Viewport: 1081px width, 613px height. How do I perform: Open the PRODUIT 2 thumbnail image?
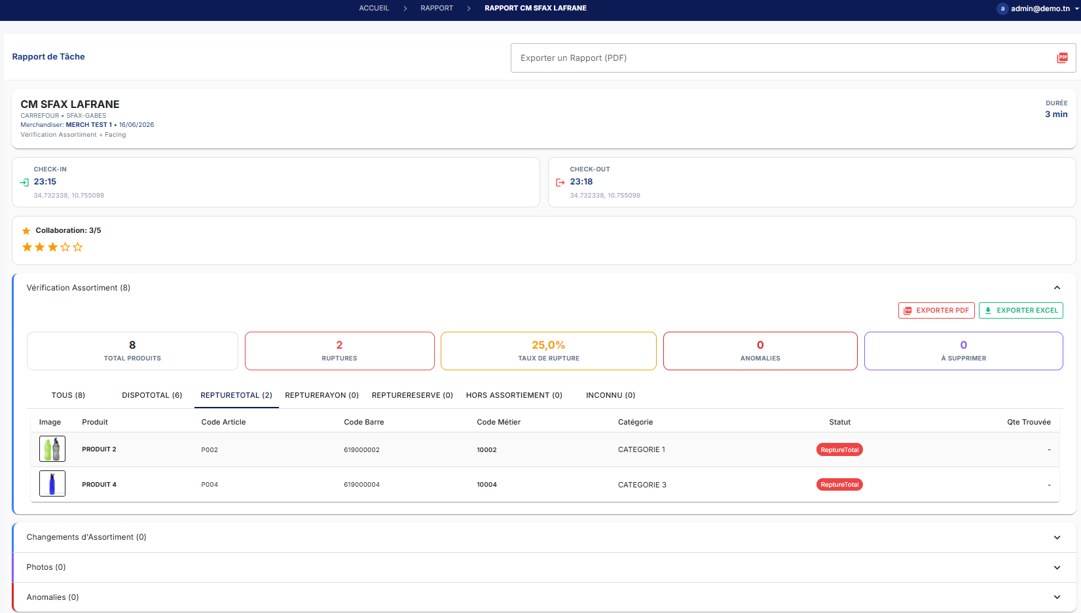point(52,449)
